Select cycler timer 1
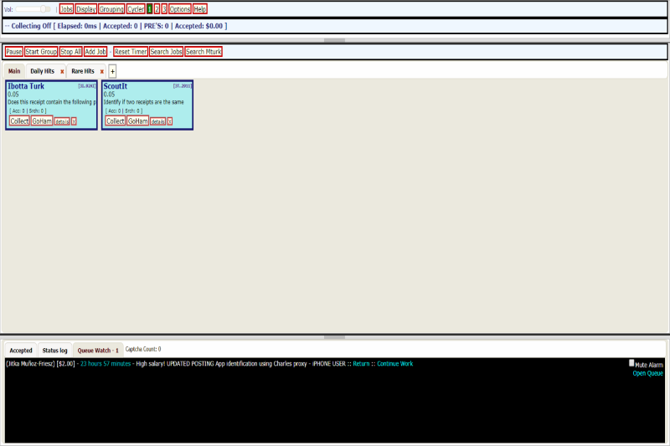The width and height of the screenshot is (670, 446). (149, 9)
